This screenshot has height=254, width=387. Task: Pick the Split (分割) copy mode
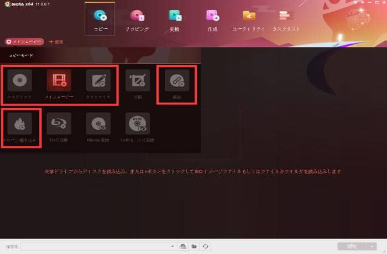click(x=137, y=81)
